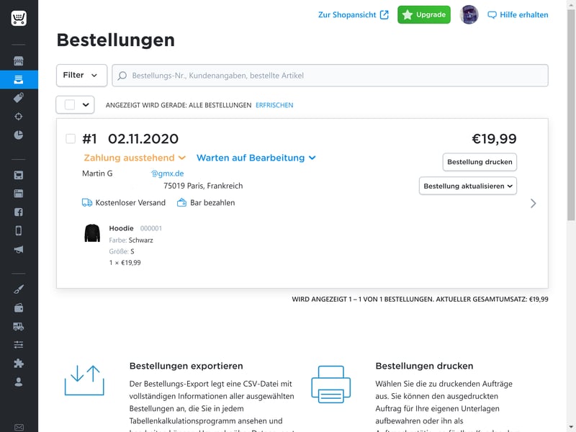Open 'Bestellung aktualisieren' dropdown
The height and width of the screenshot is (432, 576).
tap(468, 186)
